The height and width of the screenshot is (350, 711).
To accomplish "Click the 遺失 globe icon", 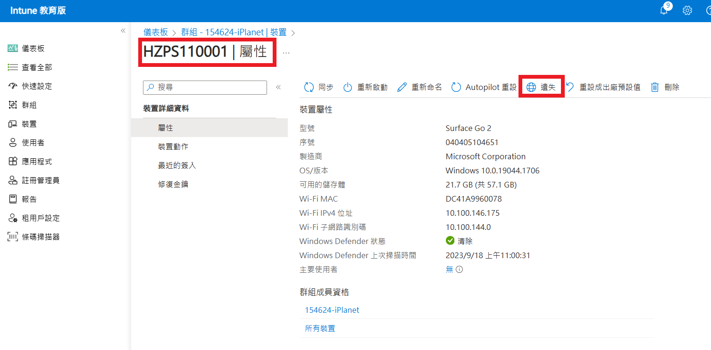I will 531,87.
